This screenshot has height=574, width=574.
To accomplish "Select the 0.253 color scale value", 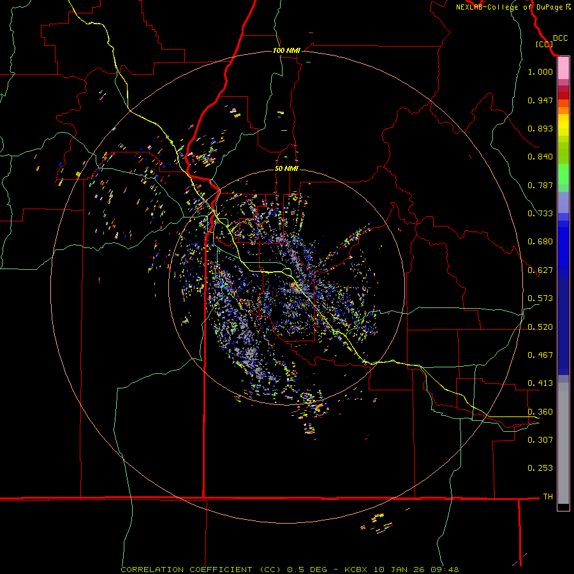I will click(540, 468).
